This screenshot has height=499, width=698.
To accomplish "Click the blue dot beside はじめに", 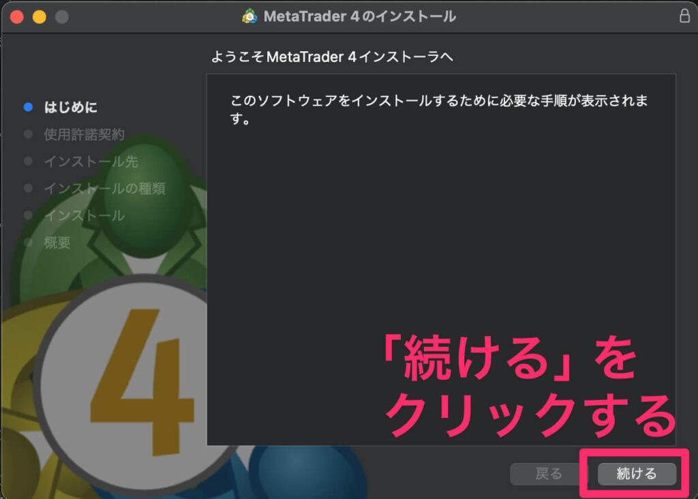I will (x=27, y=106).
